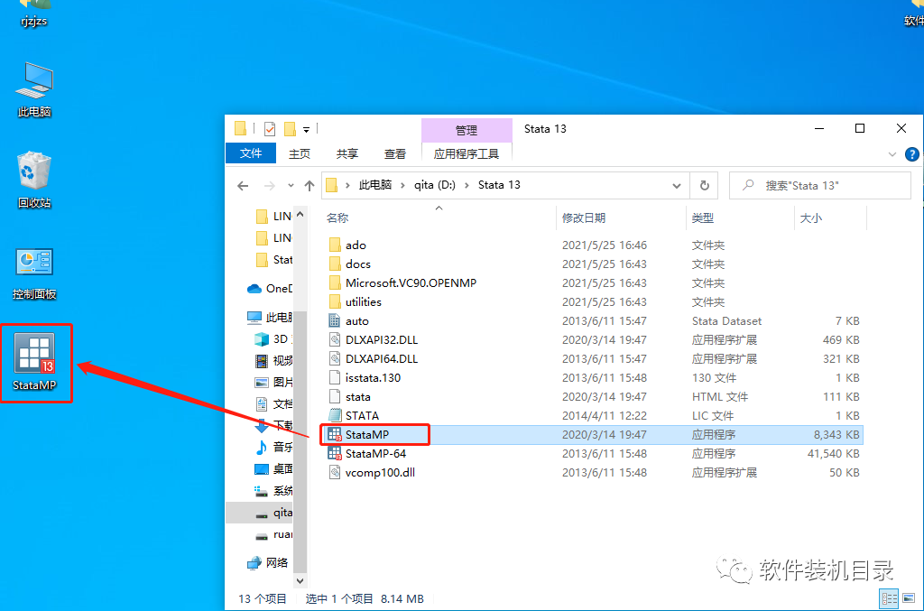This screenshot has width=924, height=611.
Task: Switch to the 查看 ribbon tab
Action: click(x=395, y=153)
